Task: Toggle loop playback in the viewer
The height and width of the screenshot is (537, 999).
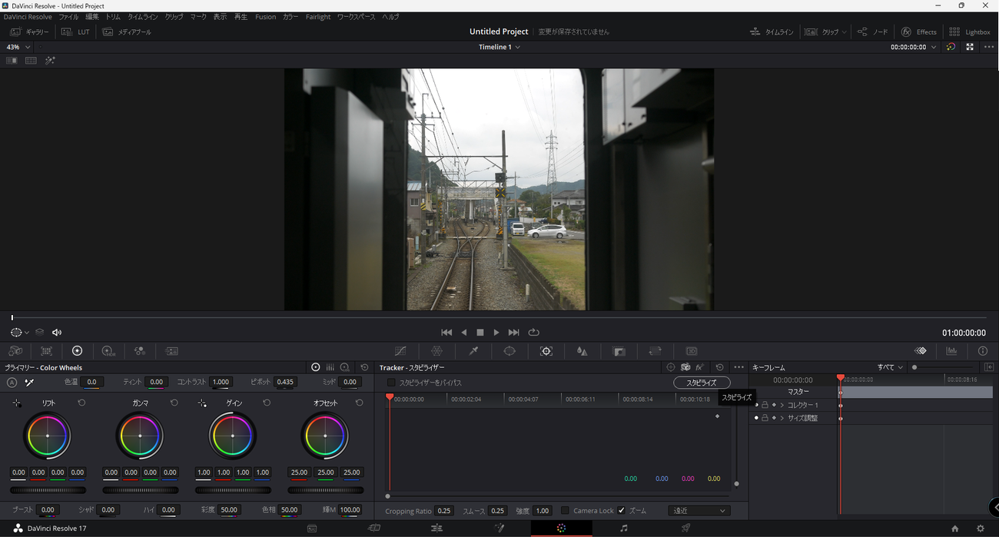Action: 533,333
